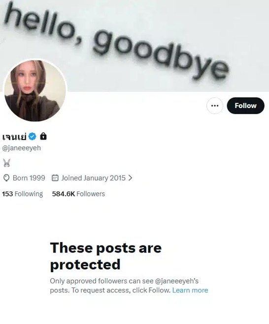Click the blue verified checkmark badge
This screenshot has height=324, width=269.
pyautogui.click(x=32, y=137)
